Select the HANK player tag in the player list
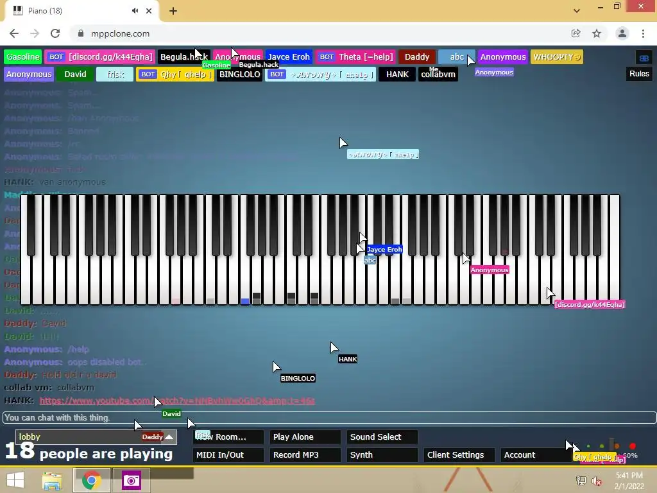The width and height of the screenshot is (657, 493). click(x=397, y=74)
